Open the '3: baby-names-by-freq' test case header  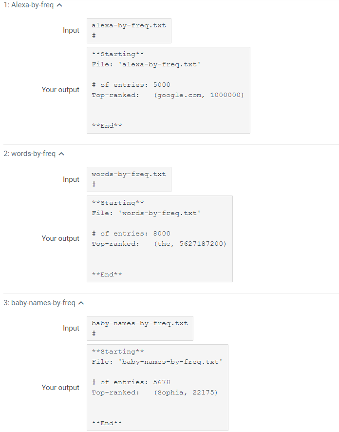pyautogui.click(x=40, y=302)
